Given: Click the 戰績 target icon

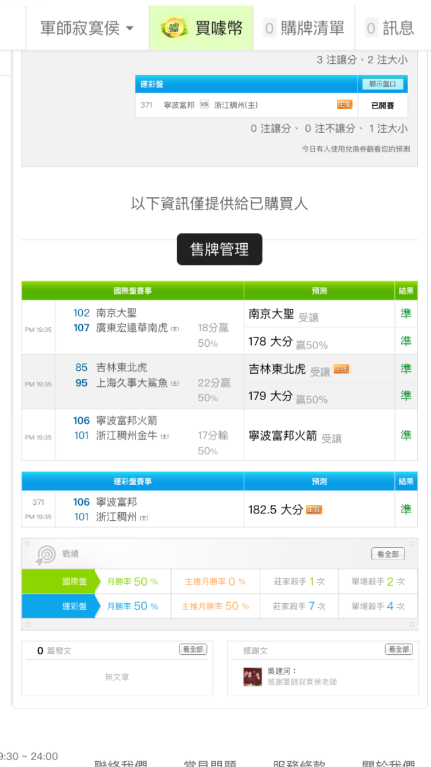Looking at the screenshot, I should (45, 554).
